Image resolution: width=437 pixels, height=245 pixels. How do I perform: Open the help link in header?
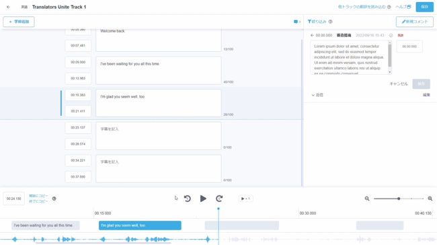[x=403, y=7]
